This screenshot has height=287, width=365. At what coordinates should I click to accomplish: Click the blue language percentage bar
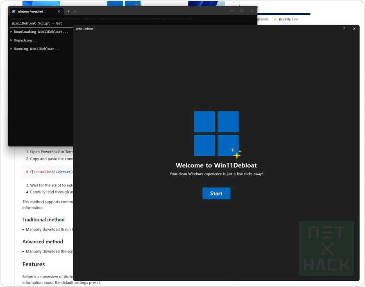pyautogui.click(x=283, y=14)
